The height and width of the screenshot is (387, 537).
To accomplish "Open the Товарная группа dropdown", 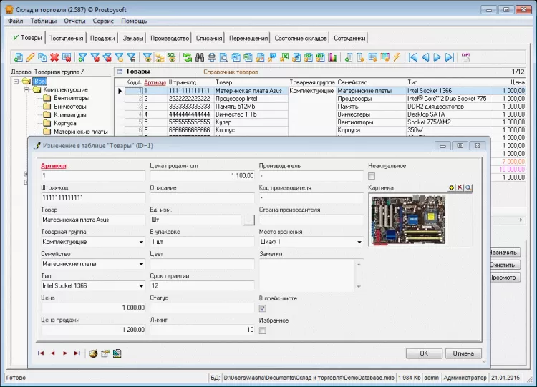I will click(x=140, y=243).
